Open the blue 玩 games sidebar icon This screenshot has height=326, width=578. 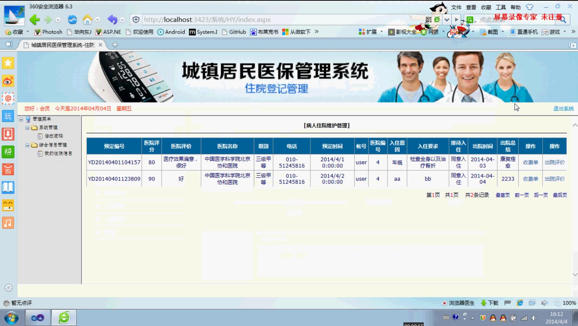8,116
